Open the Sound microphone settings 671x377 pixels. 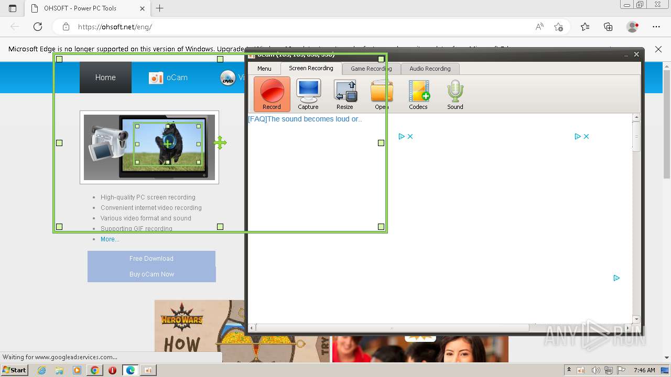point(455,94)
